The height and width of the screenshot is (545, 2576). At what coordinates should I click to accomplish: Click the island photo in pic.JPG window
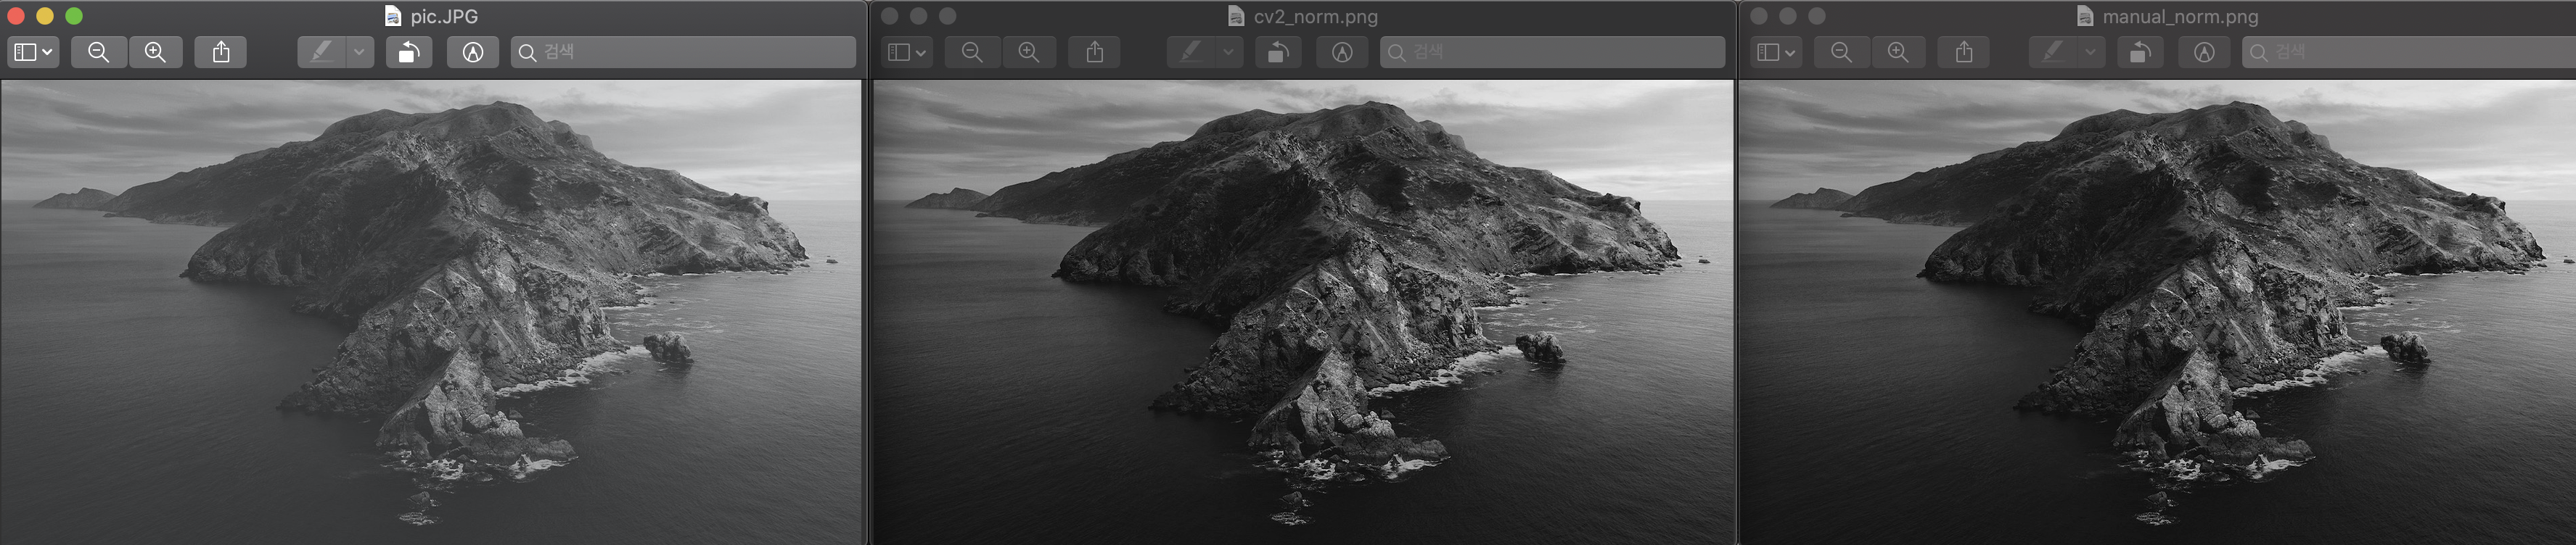point(431,312)
